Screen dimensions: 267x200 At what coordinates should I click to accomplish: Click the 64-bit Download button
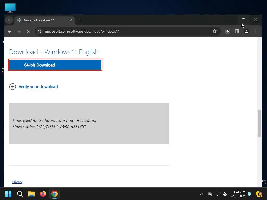[55, 65]
